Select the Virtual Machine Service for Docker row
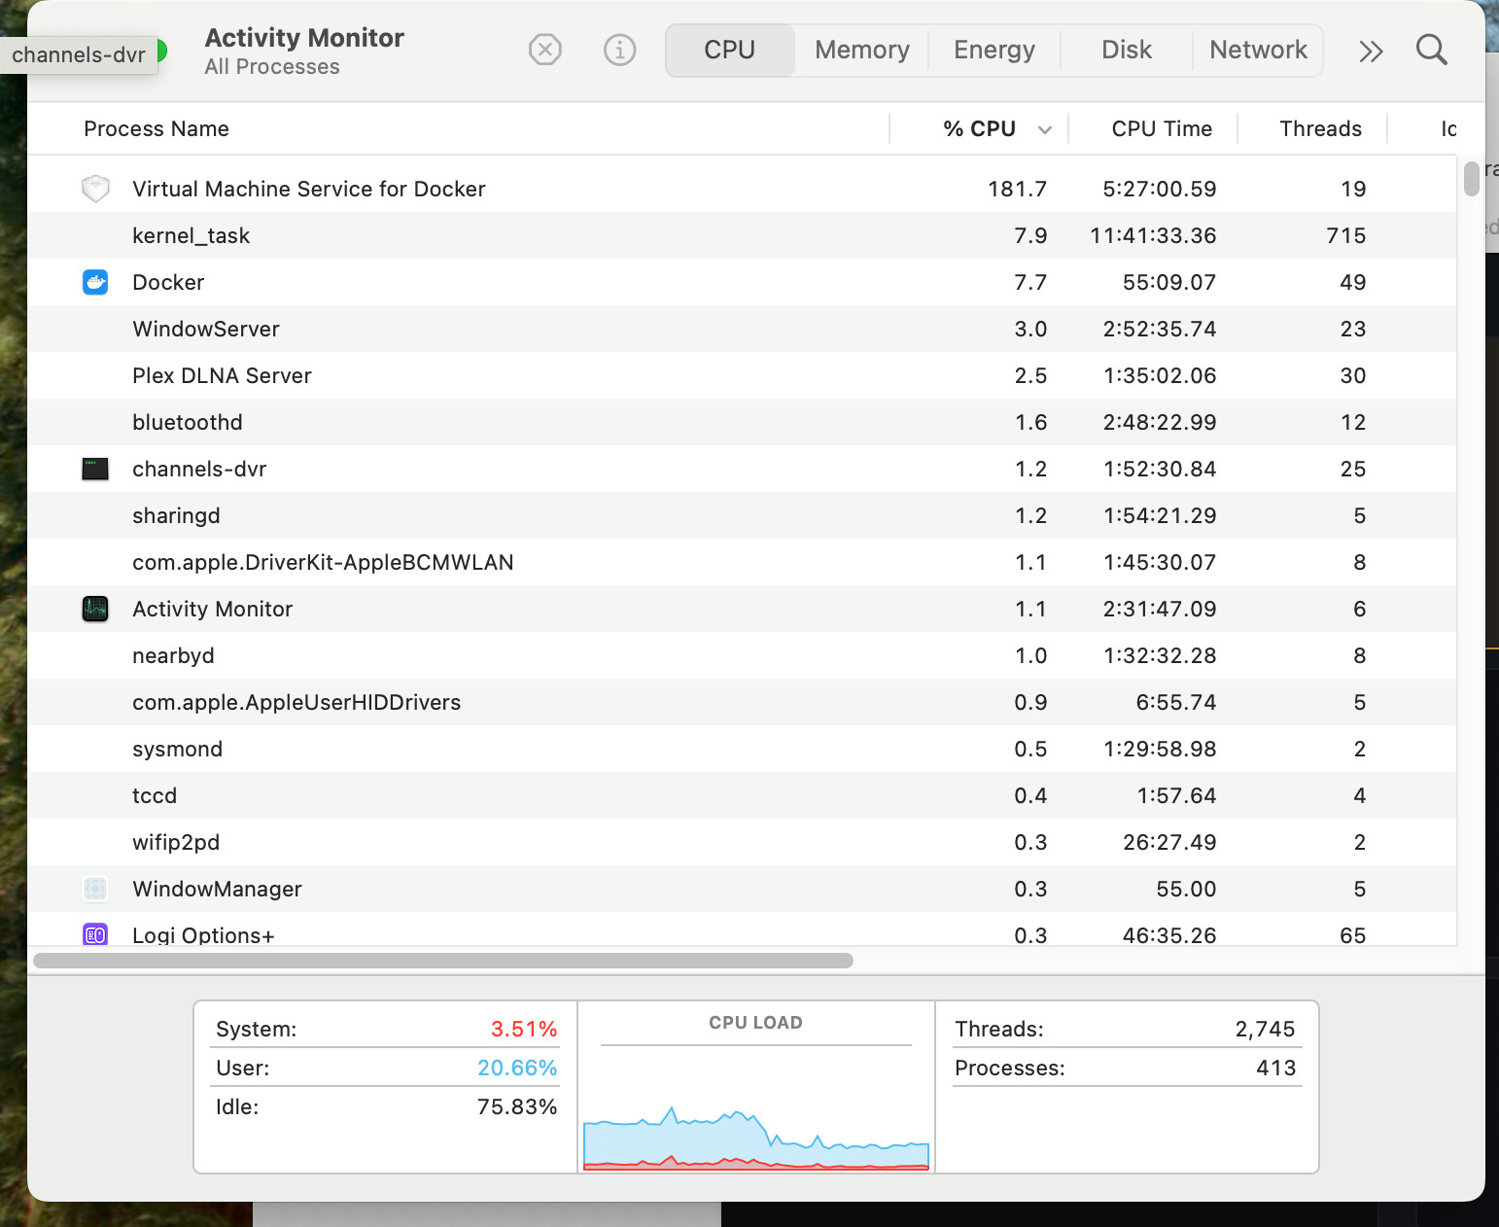1499x1227 pixels. pyautogui.click(x=742, y=189)
